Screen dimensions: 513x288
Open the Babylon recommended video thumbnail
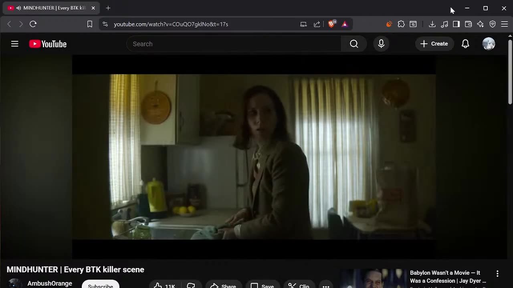373,279
